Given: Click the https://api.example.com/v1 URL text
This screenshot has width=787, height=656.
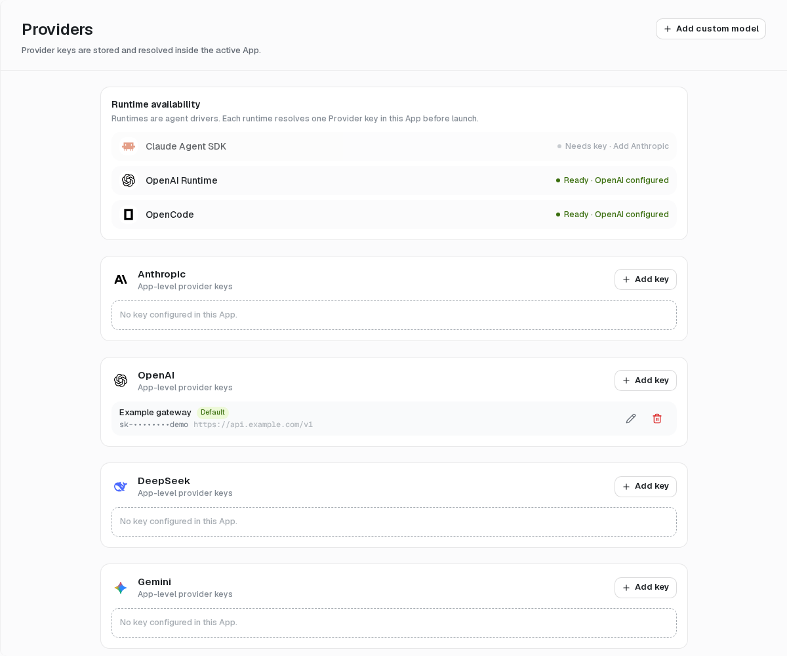Looking at the screenshot, I should tap(253, 425).
